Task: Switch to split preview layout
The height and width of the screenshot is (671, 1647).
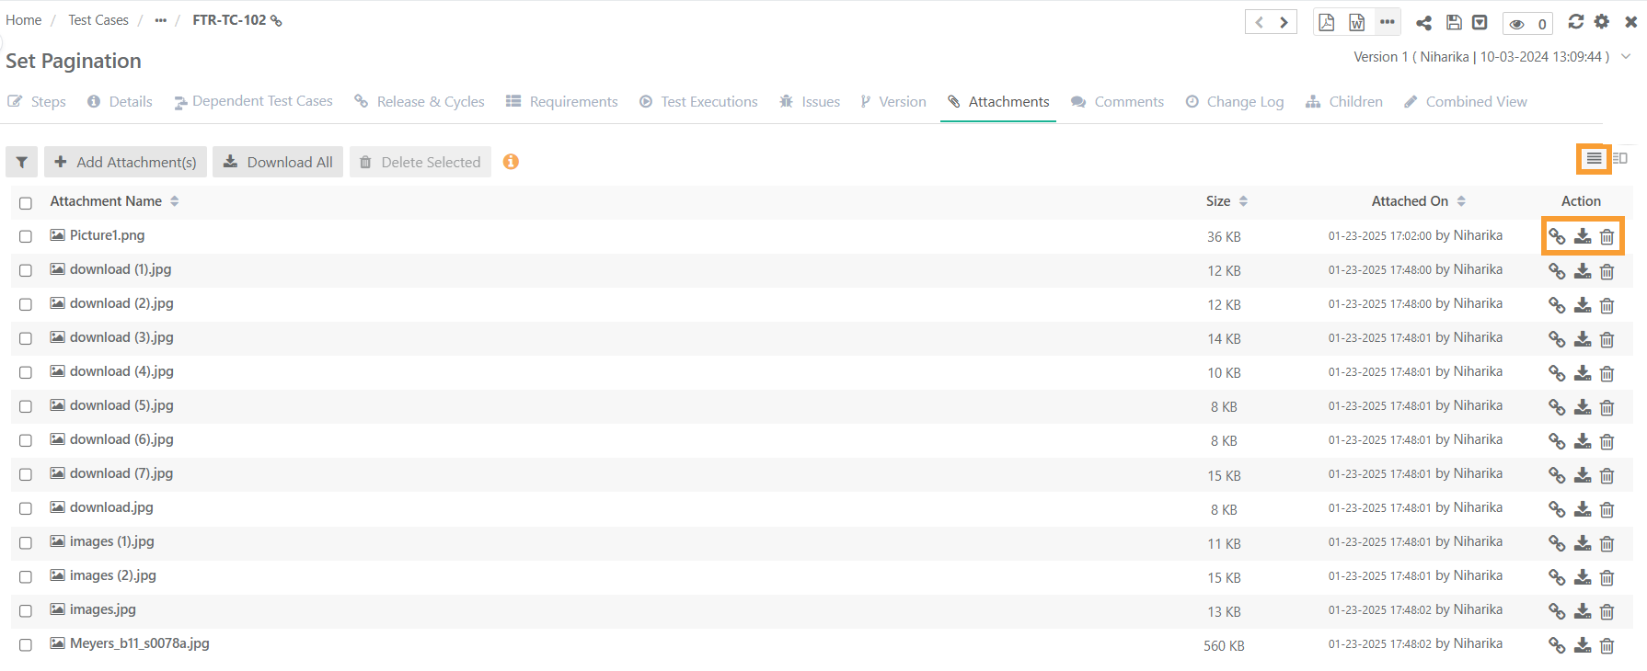Action: (1620, 159)
